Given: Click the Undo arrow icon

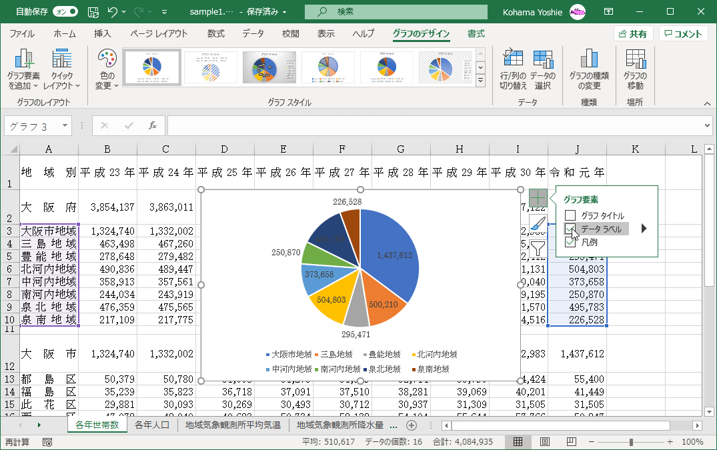Looking at the screenshot, I should point(113,12).
